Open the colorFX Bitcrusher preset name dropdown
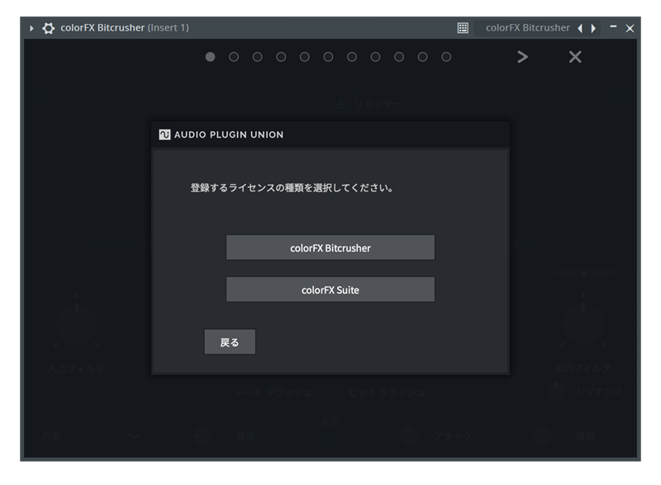Image resolution: width=661 pixels, height=485 pixels. 527,28
